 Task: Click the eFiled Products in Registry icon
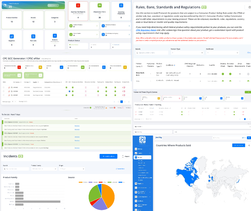(x=103, y=34)
